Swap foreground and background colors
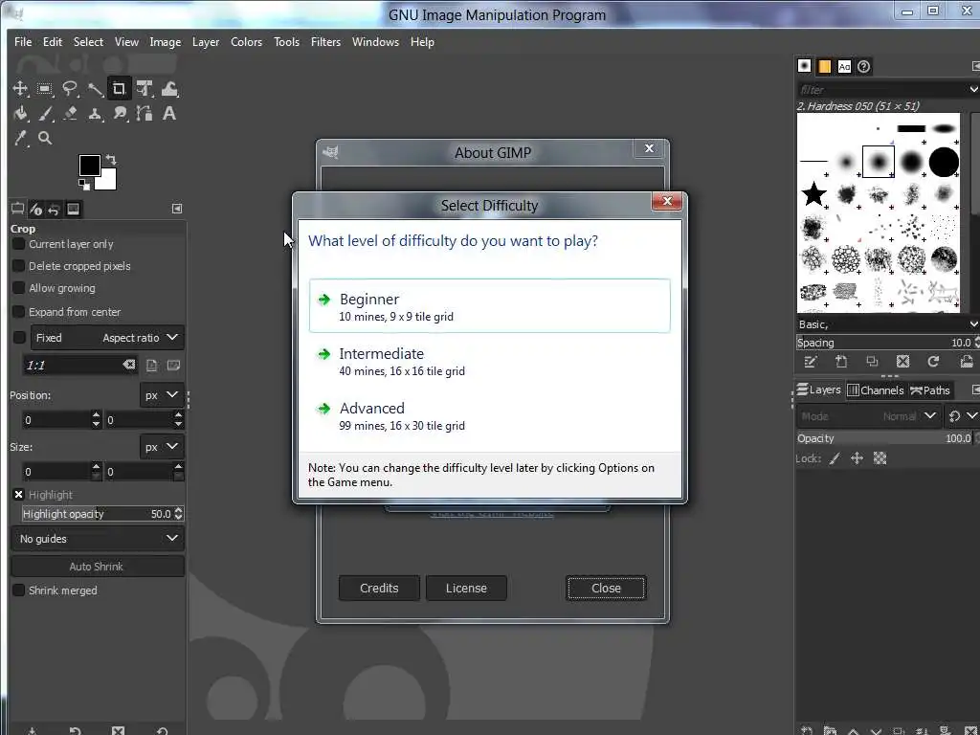This screenshot has width=980, height=735. [111, 160]
